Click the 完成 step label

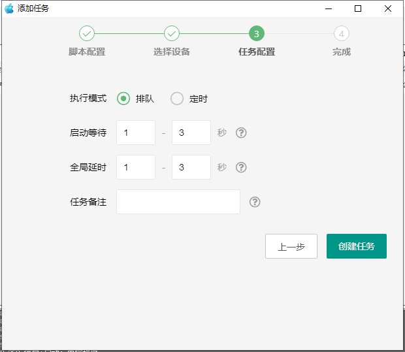[342, 52]
